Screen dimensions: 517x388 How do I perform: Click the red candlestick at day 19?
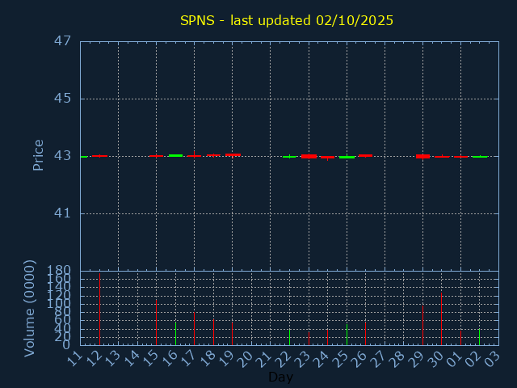click(233, 154)
